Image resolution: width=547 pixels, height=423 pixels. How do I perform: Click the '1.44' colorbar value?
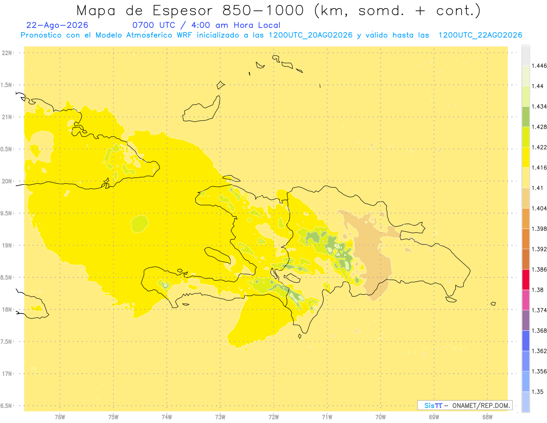(x=538, y=86)
